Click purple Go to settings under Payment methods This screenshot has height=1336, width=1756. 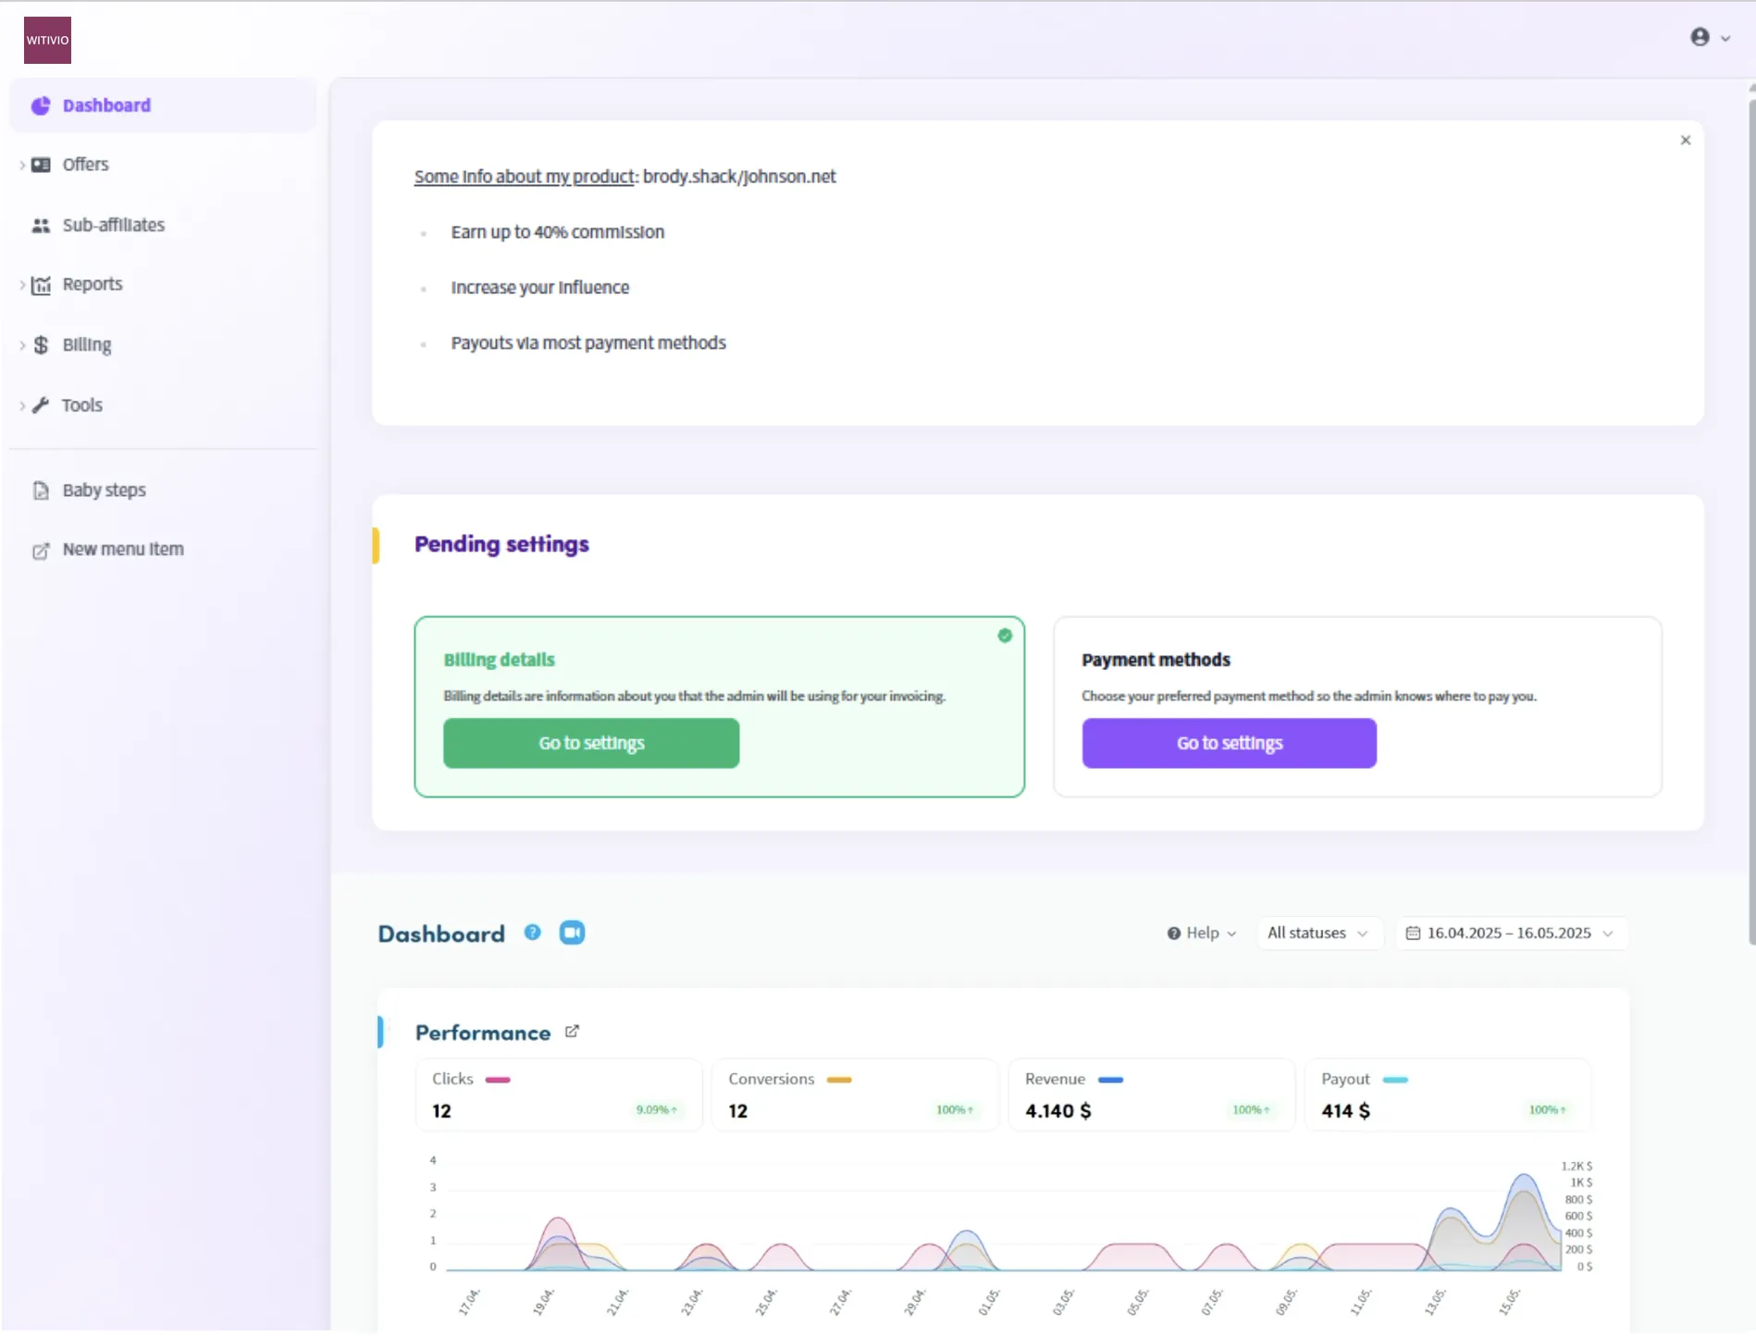click(1230, 743)
